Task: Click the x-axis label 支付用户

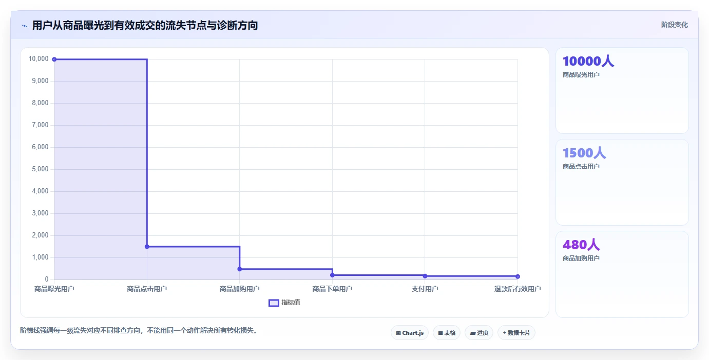Action: coord(425,289)
